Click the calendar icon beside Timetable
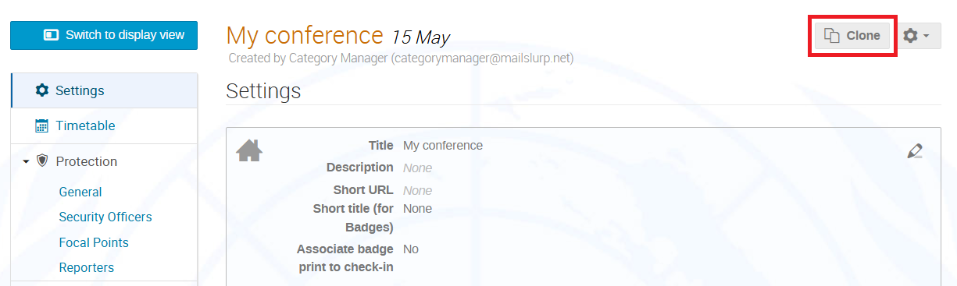957x286 pixels. [x=42, y=125]
